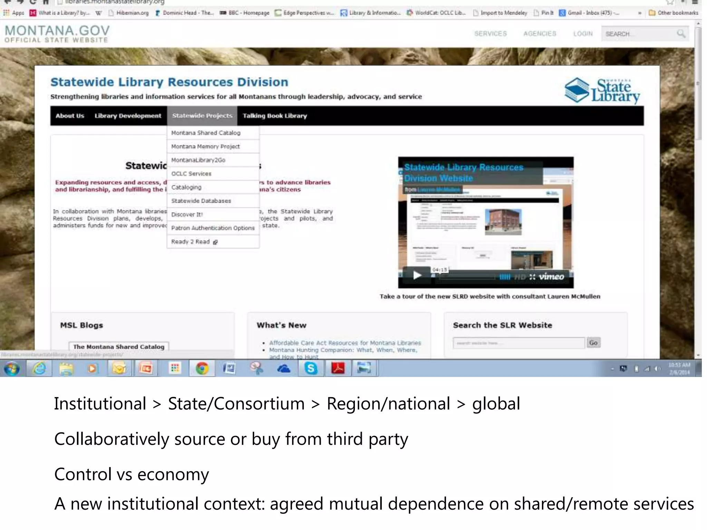
Task: Click the browser vertical scrollbar
Action: (698, 83)
